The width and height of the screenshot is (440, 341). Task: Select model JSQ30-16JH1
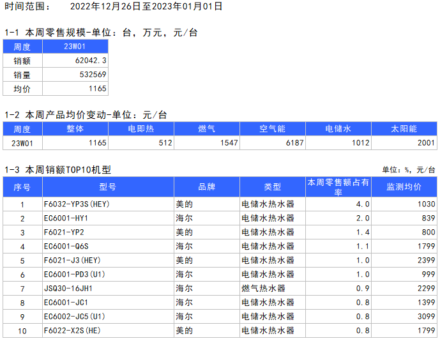(x=68, y=288)
